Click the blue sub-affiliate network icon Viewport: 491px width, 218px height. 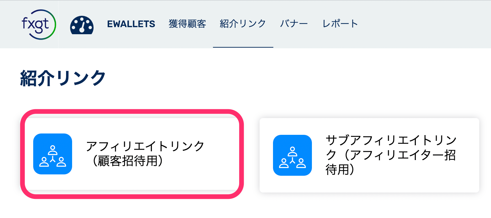coord(292,155)
